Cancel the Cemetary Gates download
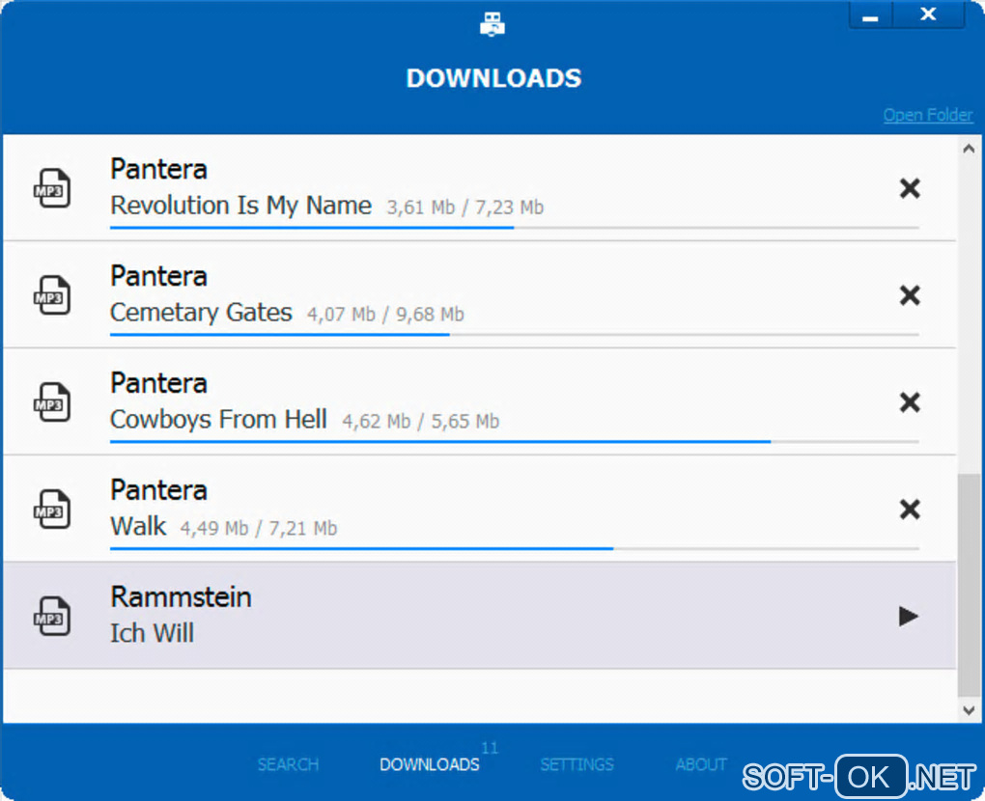Image resolution: width=985 pixels, height=801 pixels. pyautogui.click(x=910, y=295)
